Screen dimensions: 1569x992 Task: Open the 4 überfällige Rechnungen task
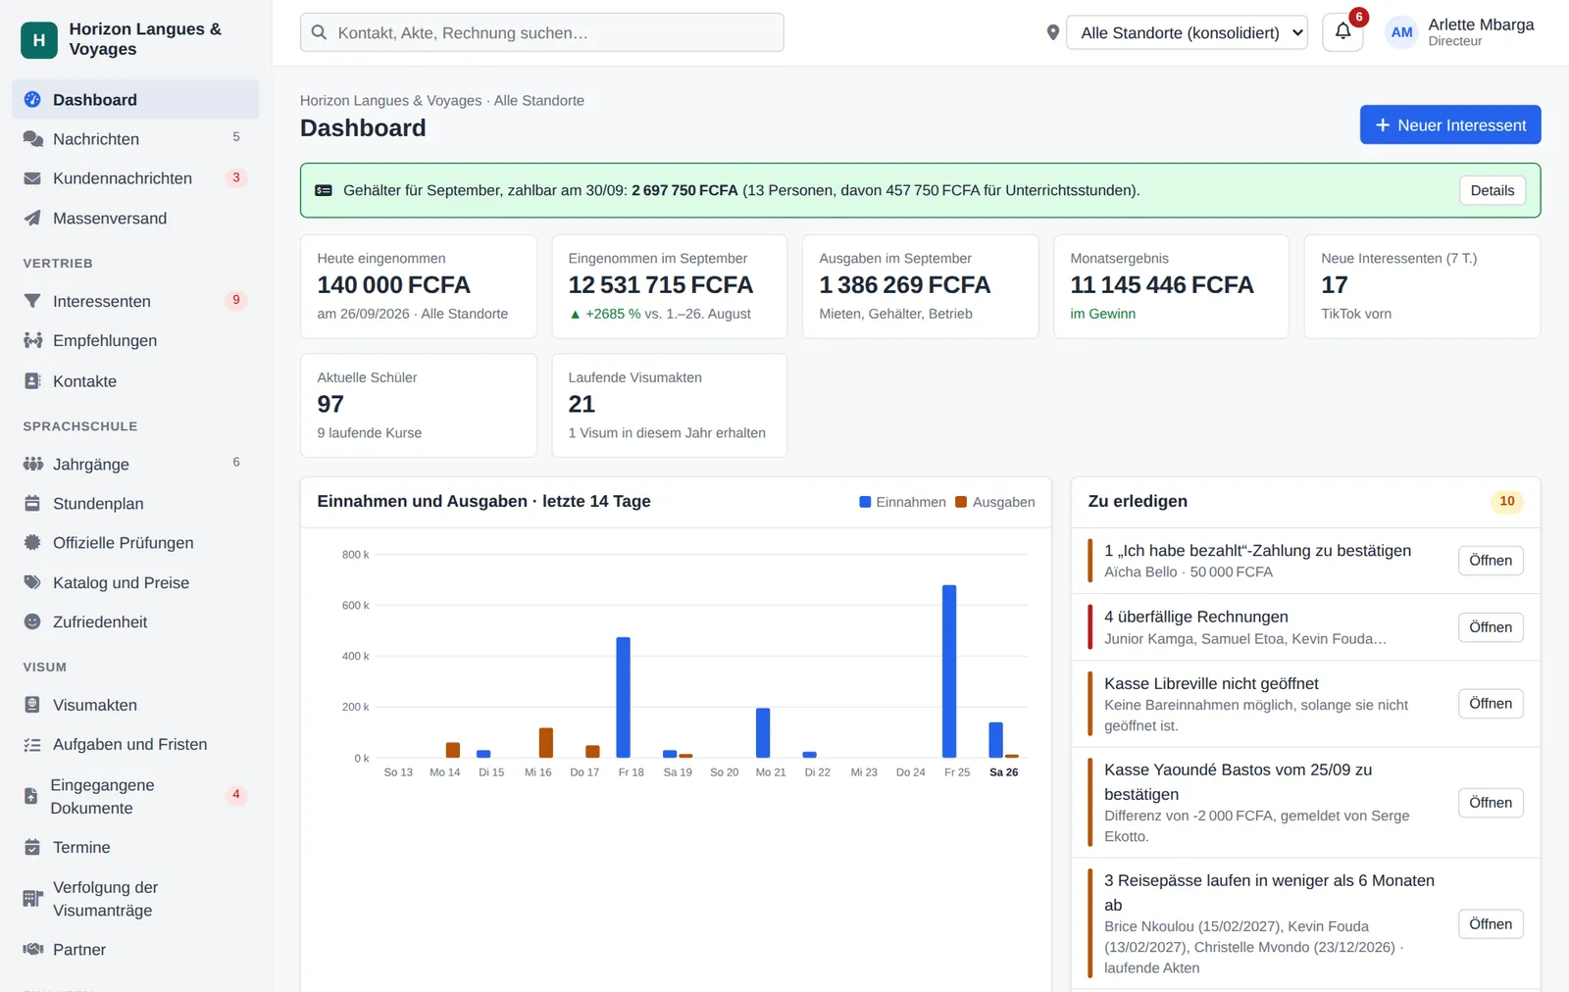pyautogui.click(x=1491, y=627)
